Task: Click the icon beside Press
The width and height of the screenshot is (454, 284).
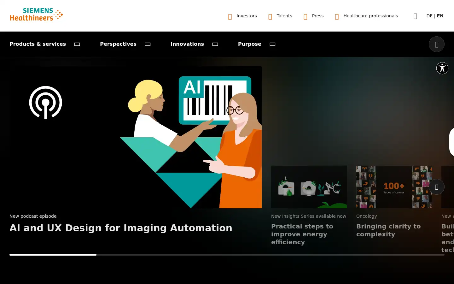Action: point(305,16)
